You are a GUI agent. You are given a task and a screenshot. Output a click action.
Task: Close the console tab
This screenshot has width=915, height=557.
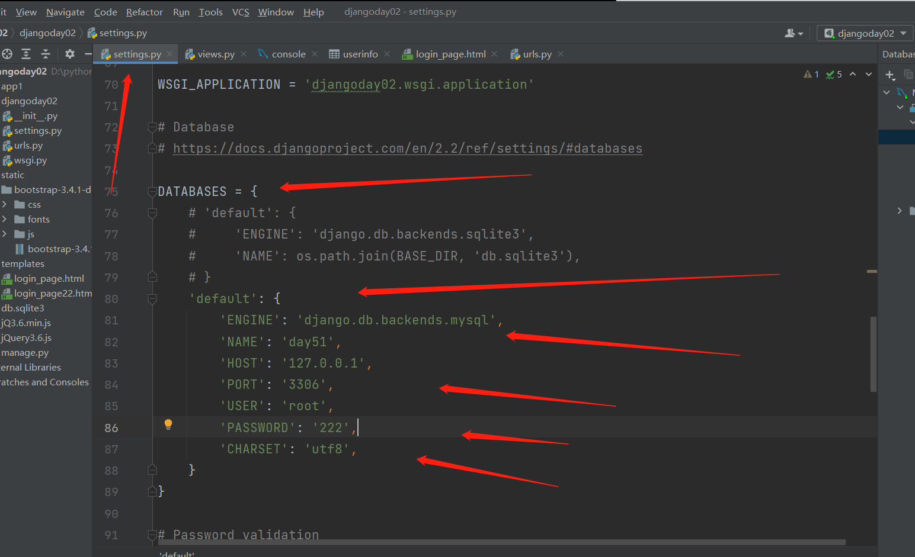click(x=315, y=54)
